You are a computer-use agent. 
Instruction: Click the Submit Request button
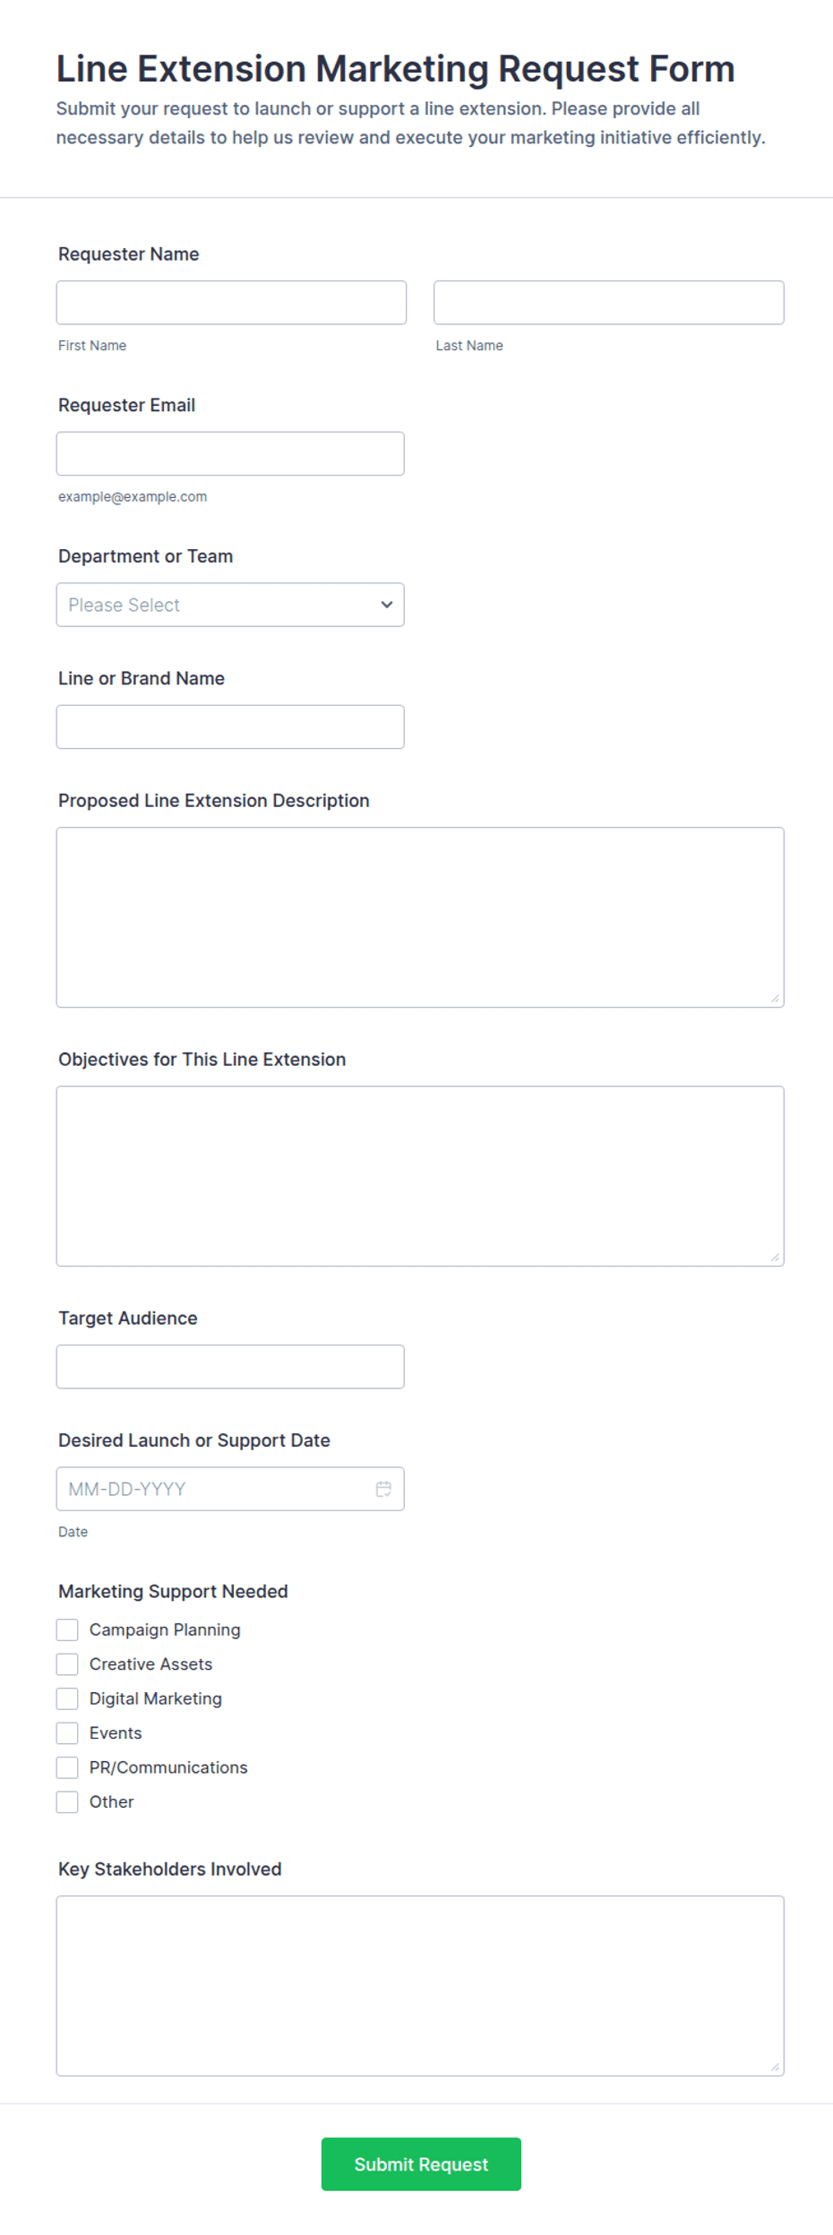tap(421, 2164)
